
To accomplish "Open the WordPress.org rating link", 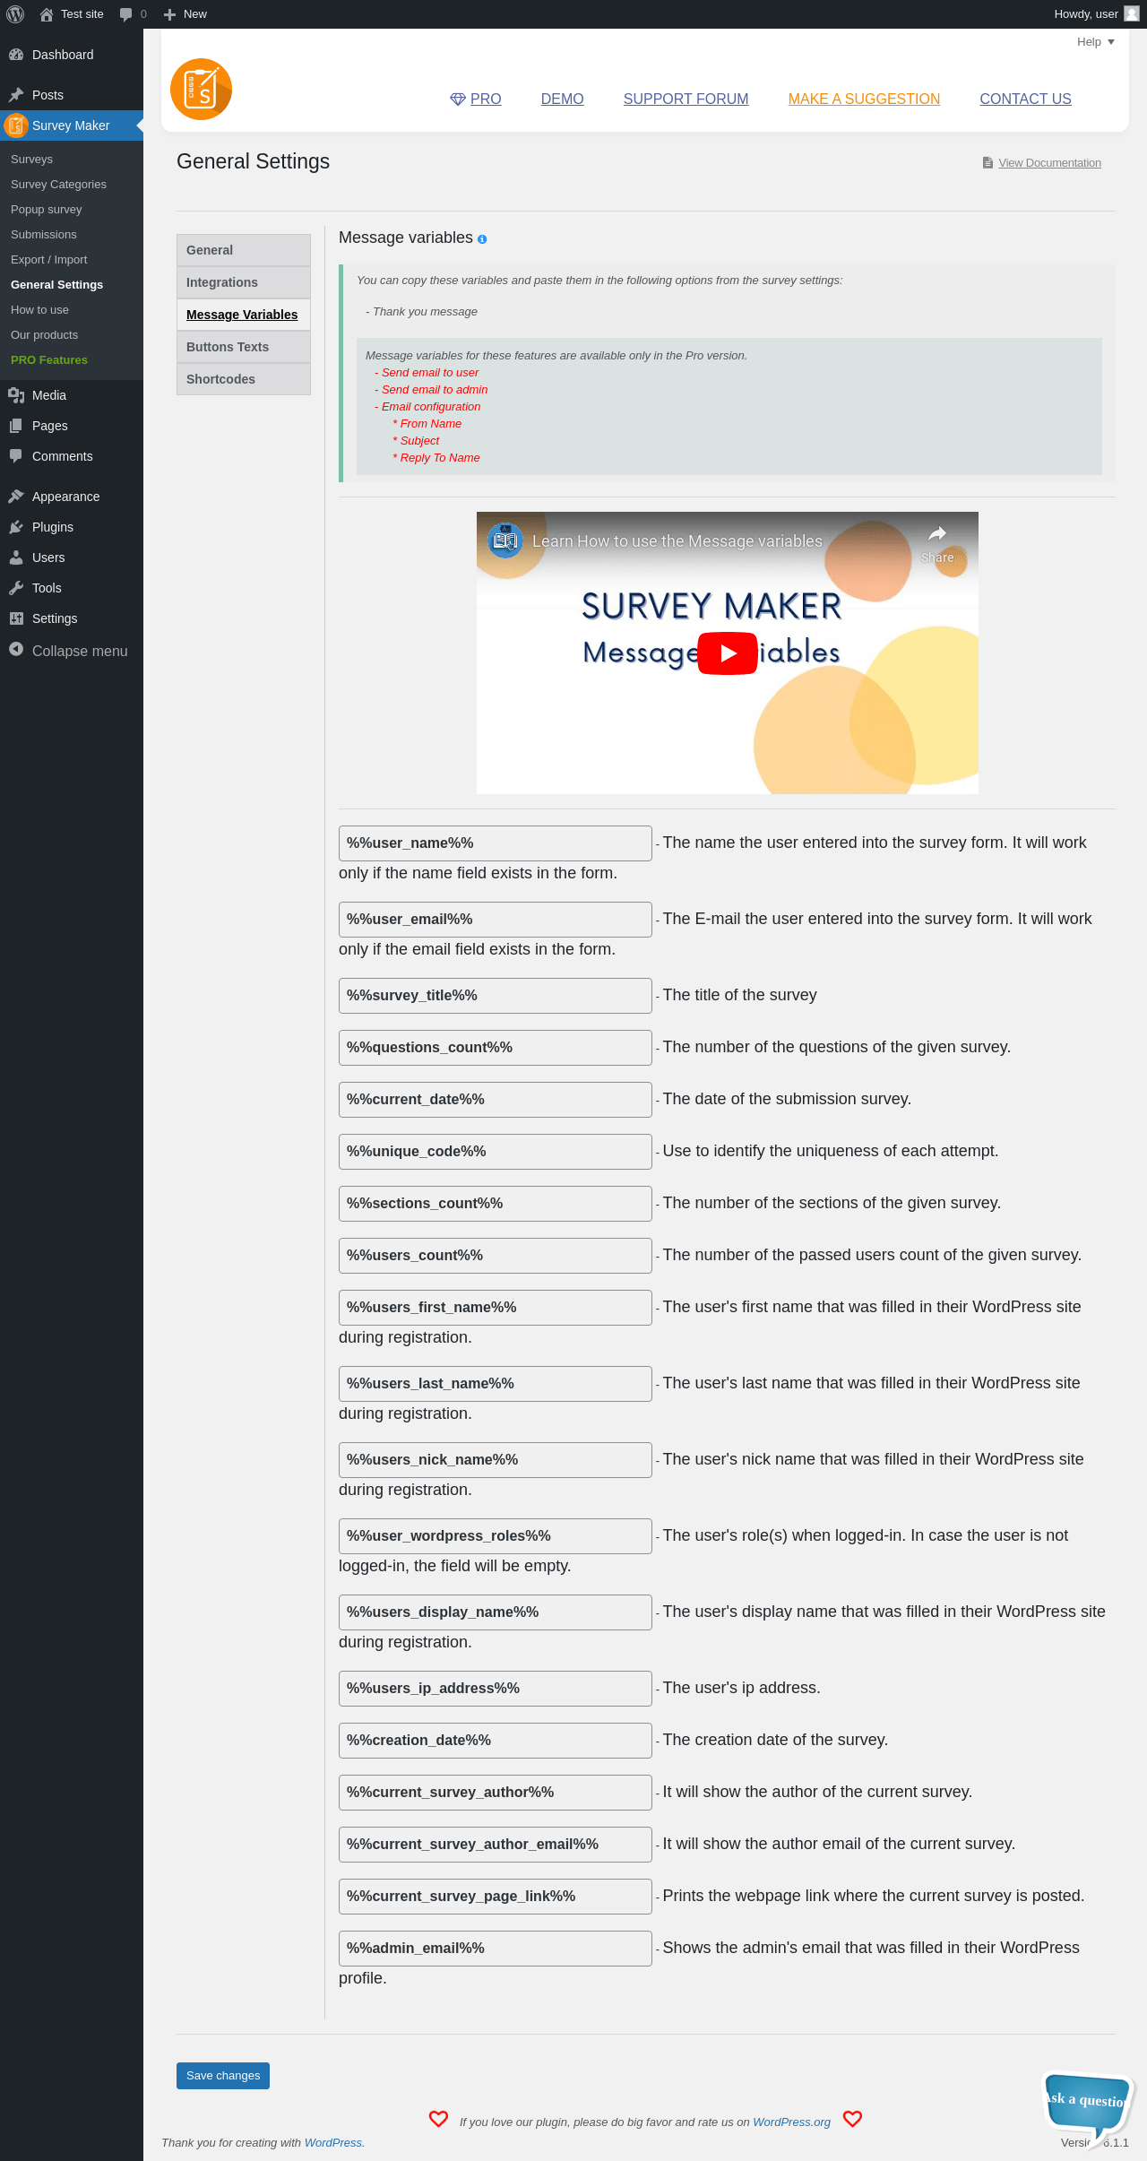I will pyautogui.click(x=791, y=2122).
